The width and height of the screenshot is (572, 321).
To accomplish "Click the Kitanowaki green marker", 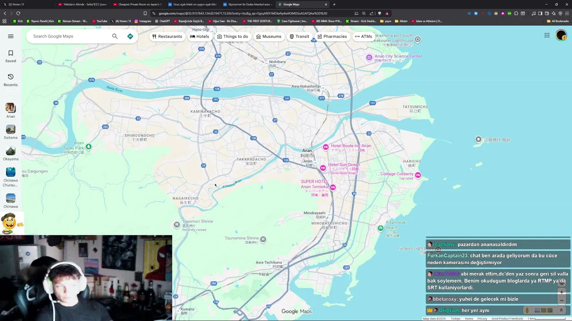I will 380,228.
